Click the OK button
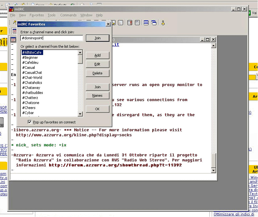258x217 pixels. 98,109
